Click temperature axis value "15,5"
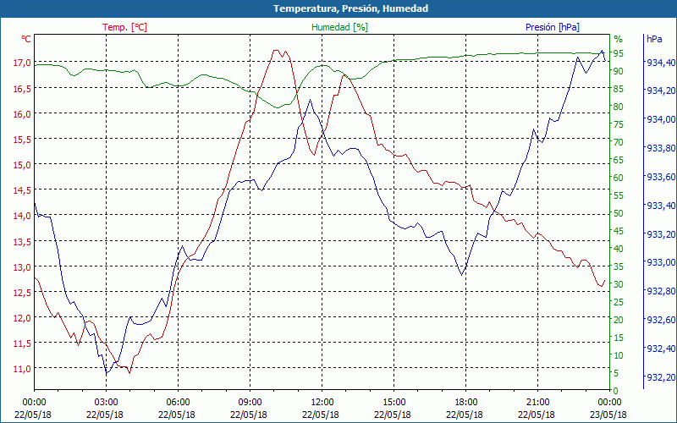This screenshot has height=423, width=677. [22, 140]
